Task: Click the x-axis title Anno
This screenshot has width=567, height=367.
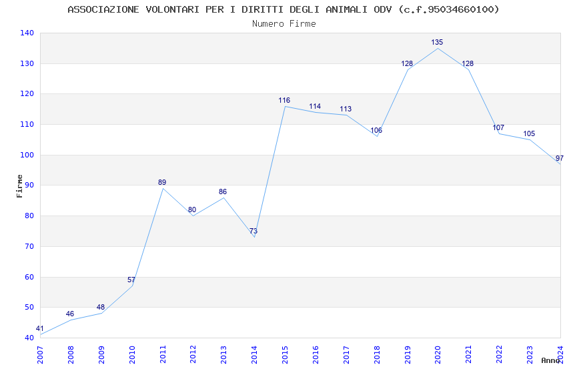Action: [550, 360]
